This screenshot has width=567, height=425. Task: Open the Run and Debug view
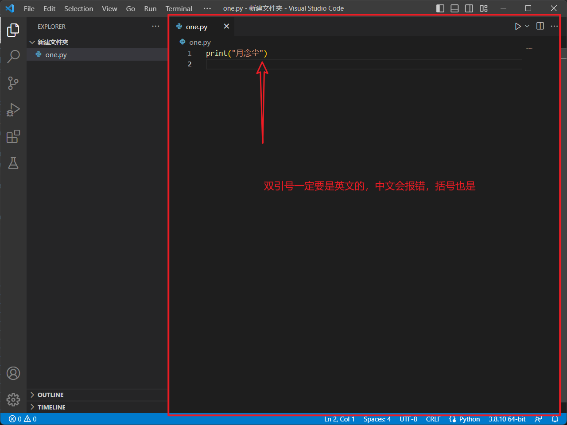tap(13, 110)
